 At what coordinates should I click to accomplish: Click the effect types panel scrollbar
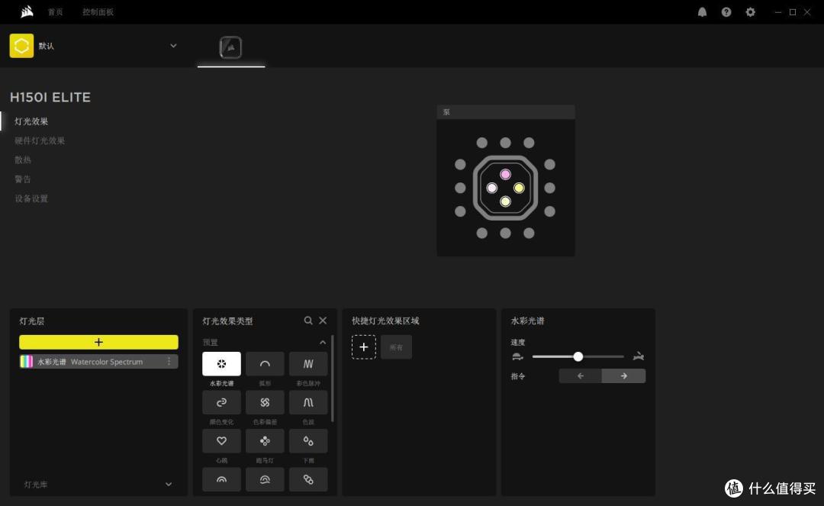[333, 379]
